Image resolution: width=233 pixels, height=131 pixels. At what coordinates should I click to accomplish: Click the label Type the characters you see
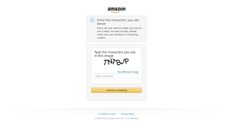coord(115,52)
